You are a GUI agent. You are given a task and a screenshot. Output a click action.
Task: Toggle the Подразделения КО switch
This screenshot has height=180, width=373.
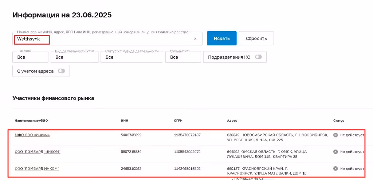pyautogui.click(x=258, y=57)
